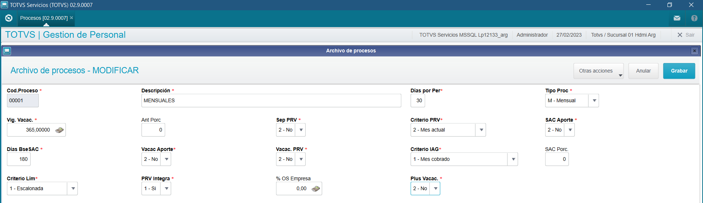Click the Días BseSAC input field
This screenshot has width=703, height=203.
(x=19, y=159)
